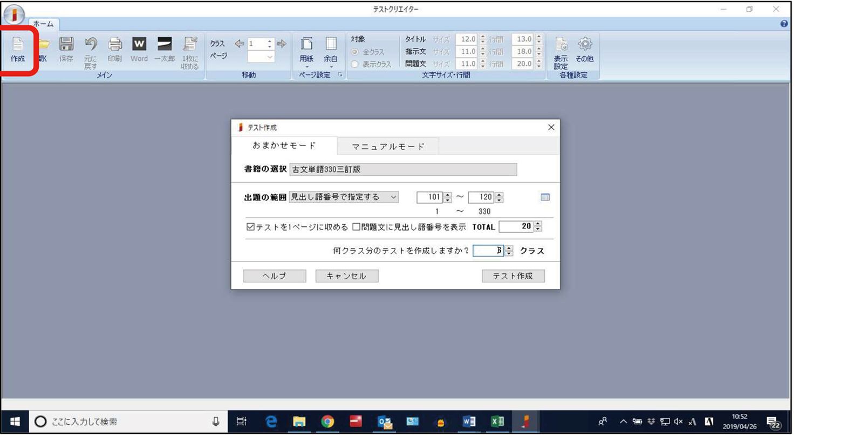Click the 表示設定 display settings icon
This screenshot has width=847, height=435.
click(561, 52)
